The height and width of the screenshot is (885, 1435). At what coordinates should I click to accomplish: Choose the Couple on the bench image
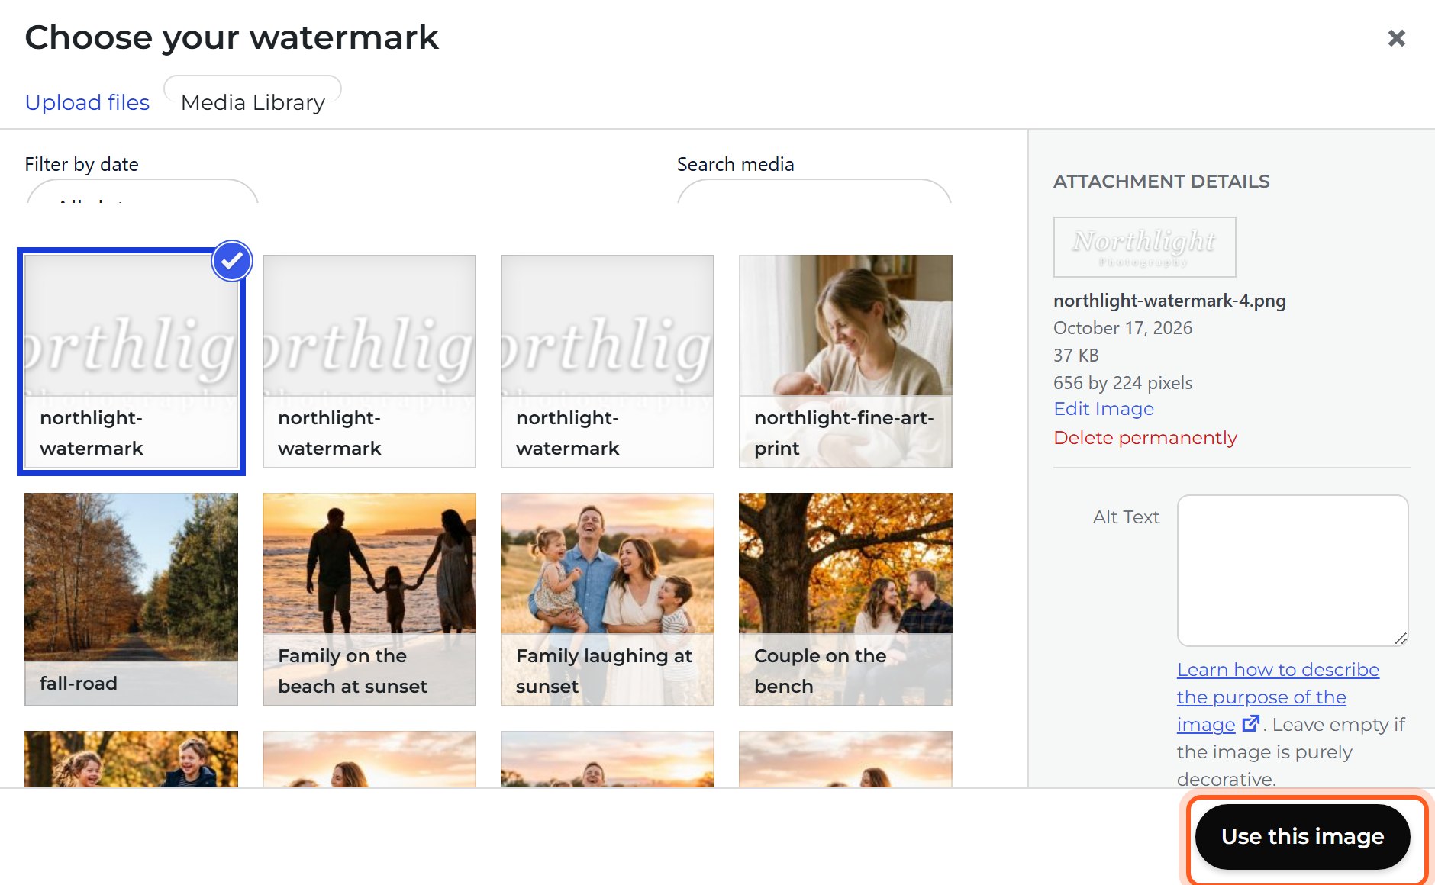coord(846,600)
